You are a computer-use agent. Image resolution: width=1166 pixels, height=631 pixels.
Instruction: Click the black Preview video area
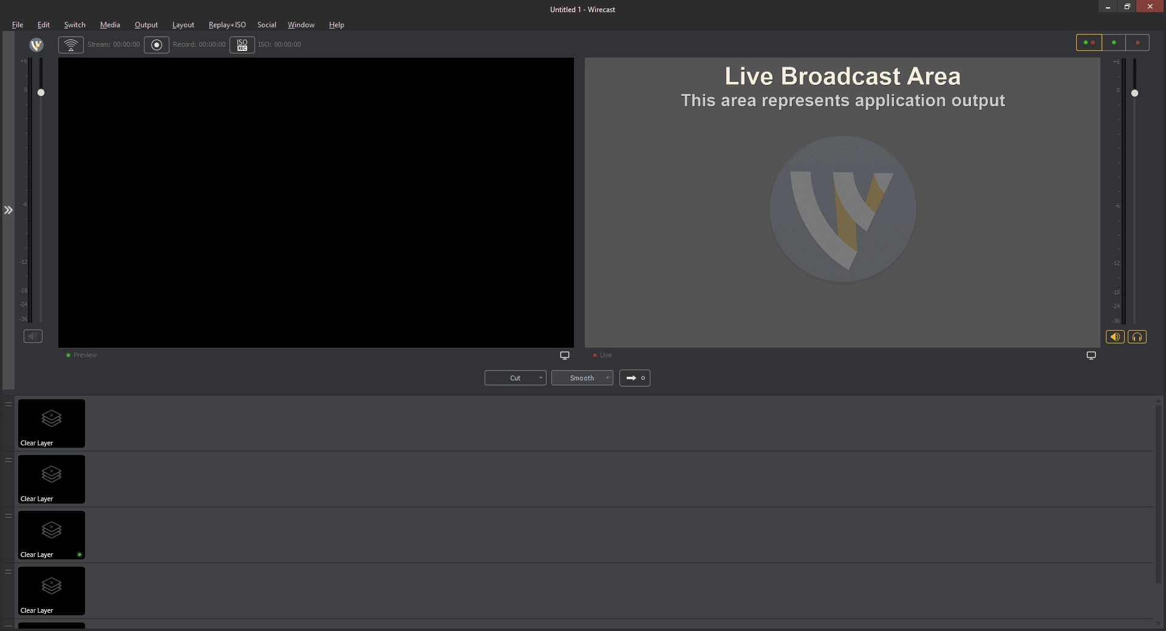coord(316,203)
